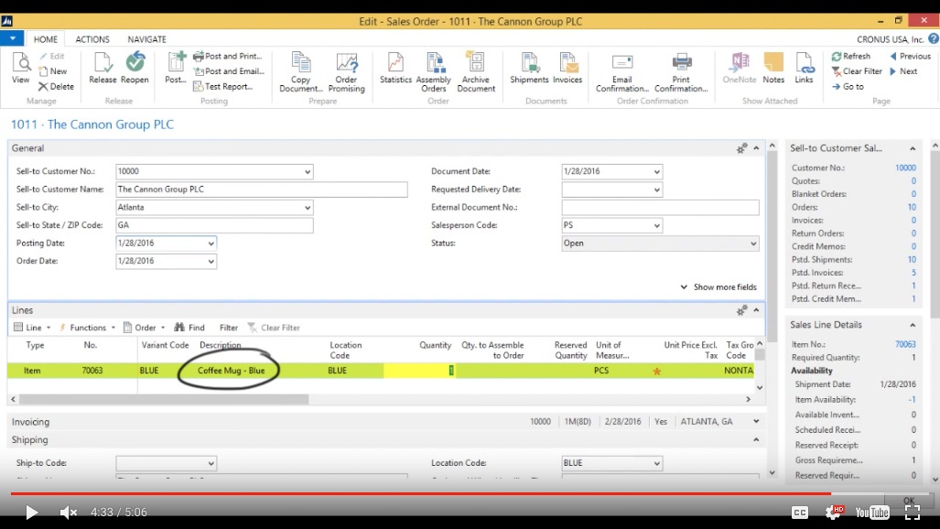
Task: Open Requested Delivery Date dropdown
Action: [x=656, y=189]
